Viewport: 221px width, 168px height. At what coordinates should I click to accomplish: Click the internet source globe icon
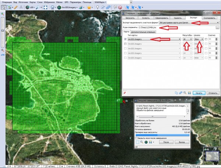(53, 7)
